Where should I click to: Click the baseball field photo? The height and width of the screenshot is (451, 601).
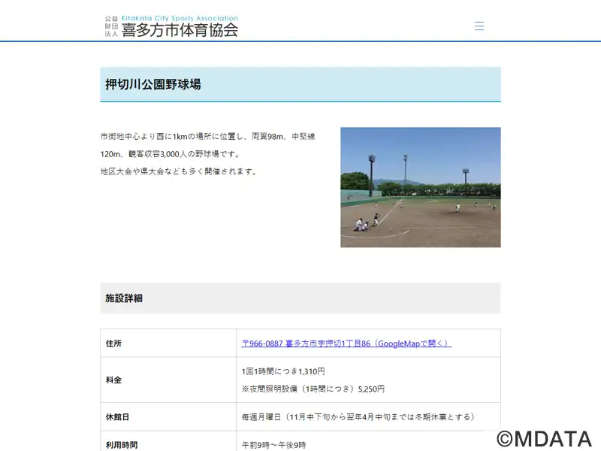click(x=421, y=187)
